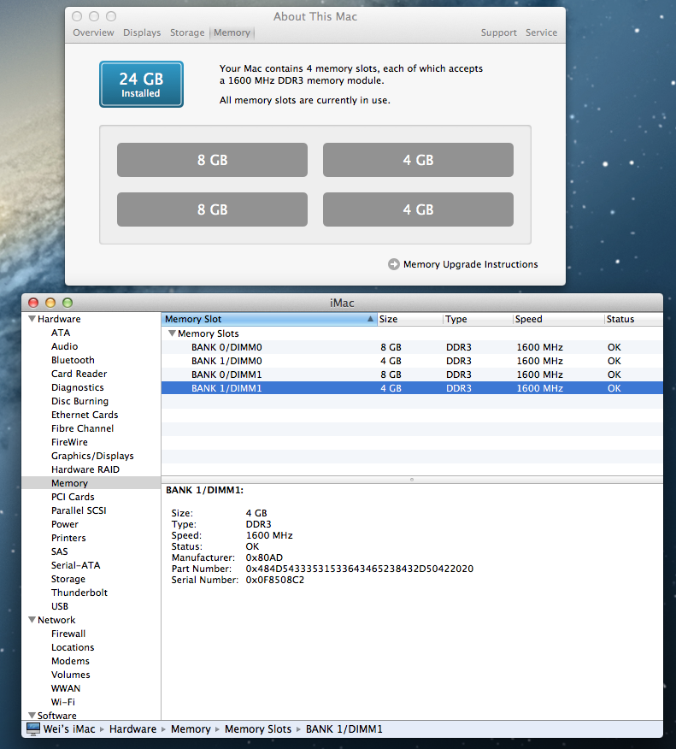Click the bottom-left 8 GB memory slot

pyautogui.click(x=212, y=209)
